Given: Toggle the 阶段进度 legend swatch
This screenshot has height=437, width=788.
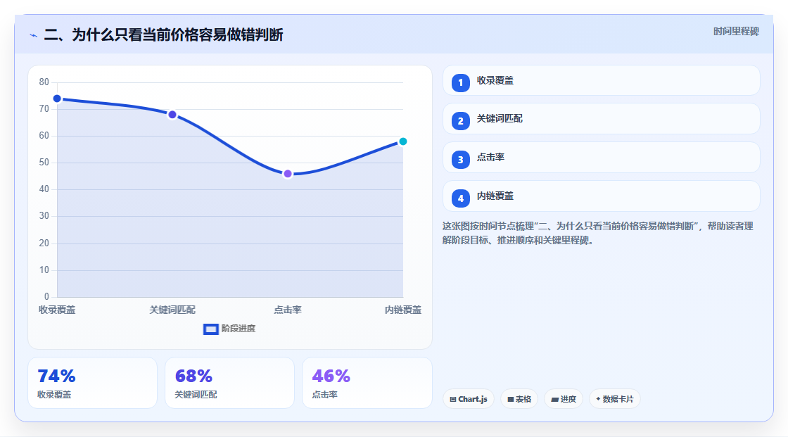Looking at the screenshot, I should (x=210, y=329).
